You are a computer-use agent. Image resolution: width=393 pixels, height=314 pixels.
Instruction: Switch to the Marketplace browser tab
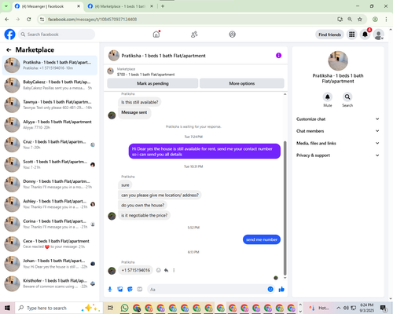coord(120,6)
